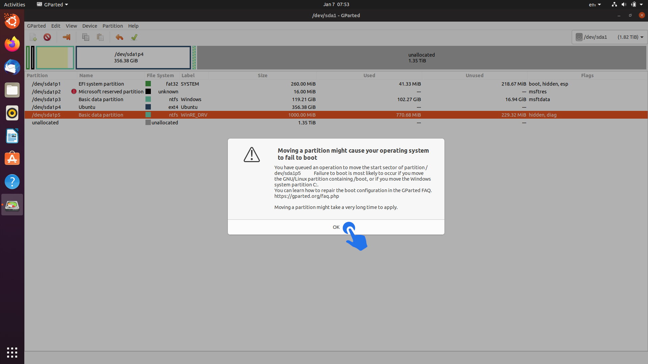The width and height of the screenshot is (648, 364).
Task: Click the unallocated 1.35 TiB disk map block
Action: click(422, 58)
